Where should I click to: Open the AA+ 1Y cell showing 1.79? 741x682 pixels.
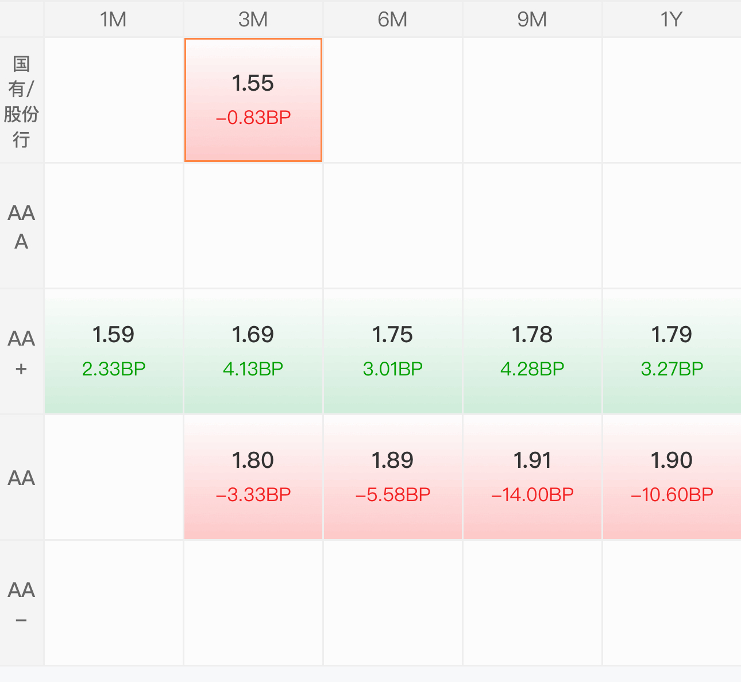click(672, 352)
